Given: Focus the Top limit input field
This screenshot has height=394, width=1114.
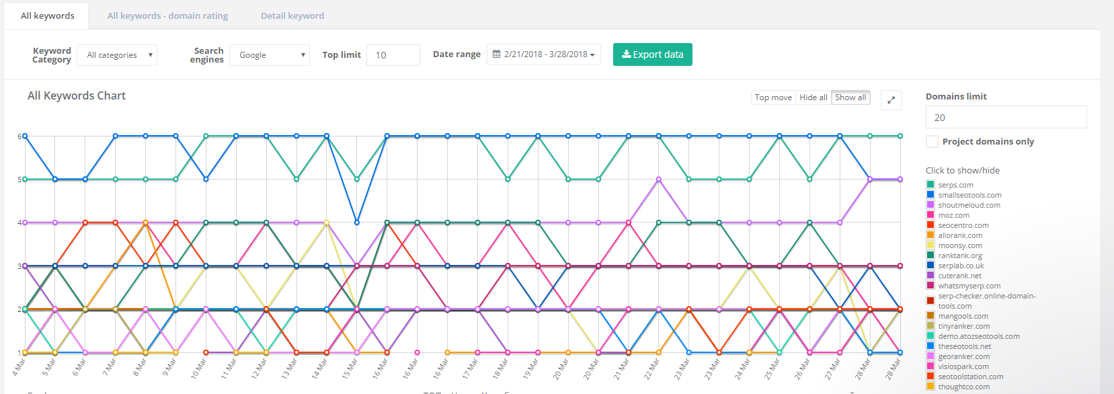Looking at the screenshot, I should click(393, 55).
